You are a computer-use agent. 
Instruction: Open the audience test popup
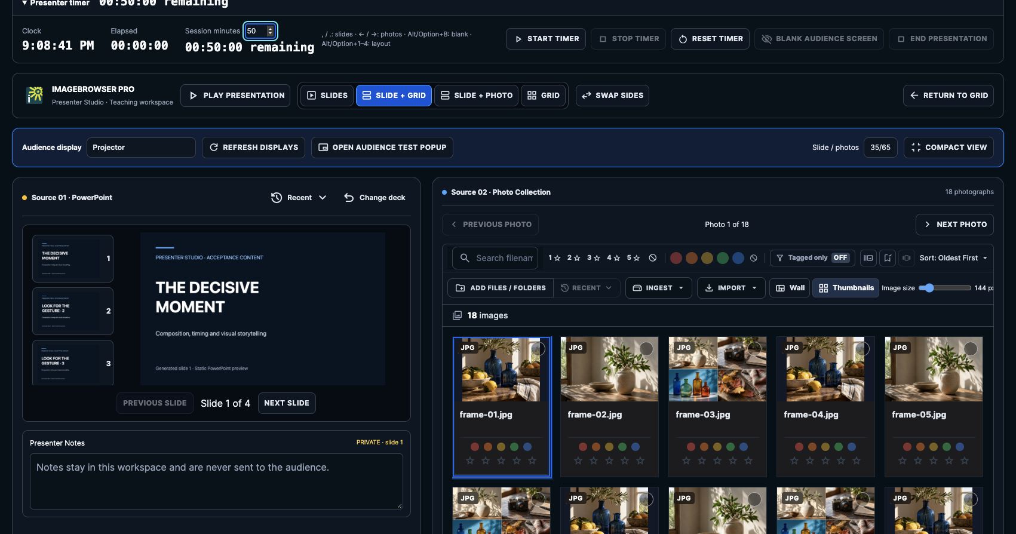click(382, 148)
